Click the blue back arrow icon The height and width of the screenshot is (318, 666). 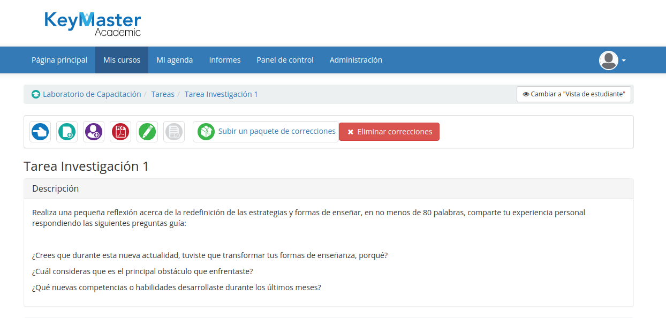pyautogui.click(x=40, y=132)
